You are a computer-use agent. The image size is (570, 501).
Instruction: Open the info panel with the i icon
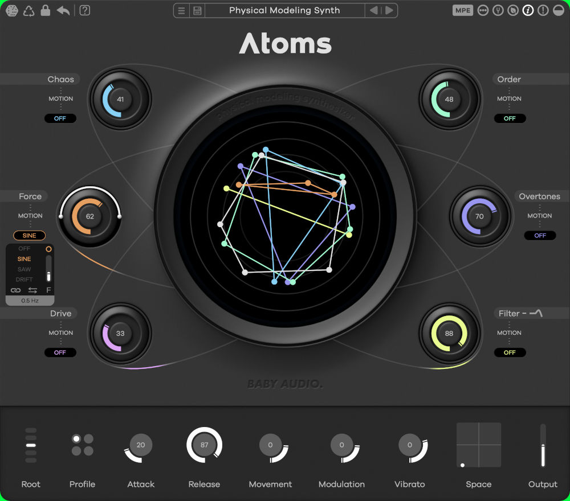pyautogui.click(x=528, y=10)
